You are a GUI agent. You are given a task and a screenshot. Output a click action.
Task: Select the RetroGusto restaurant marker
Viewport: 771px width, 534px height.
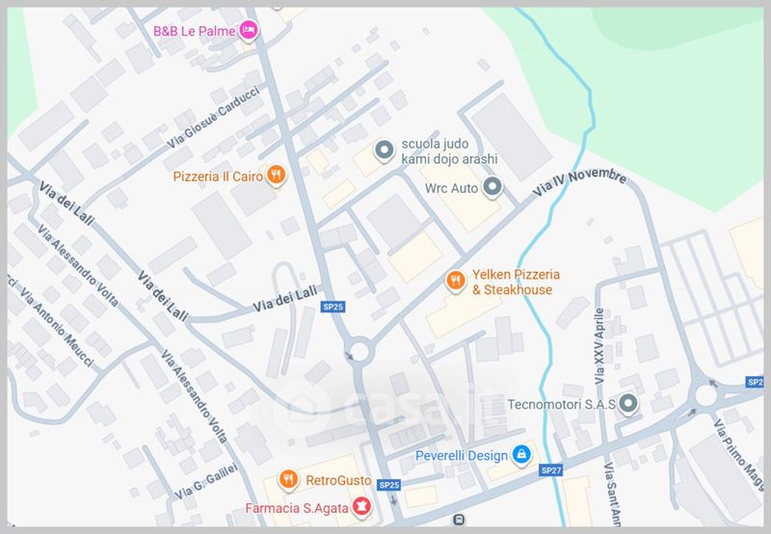pyautogui.click(x=288, y=479)
